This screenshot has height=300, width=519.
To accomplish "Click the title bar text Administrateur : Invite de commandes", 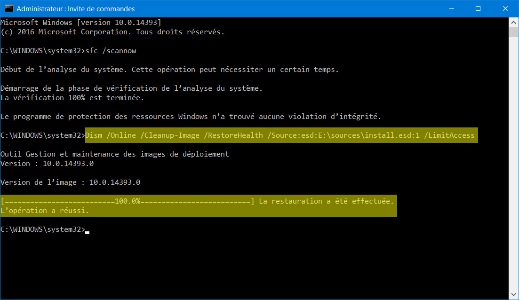I will (75, 9).
